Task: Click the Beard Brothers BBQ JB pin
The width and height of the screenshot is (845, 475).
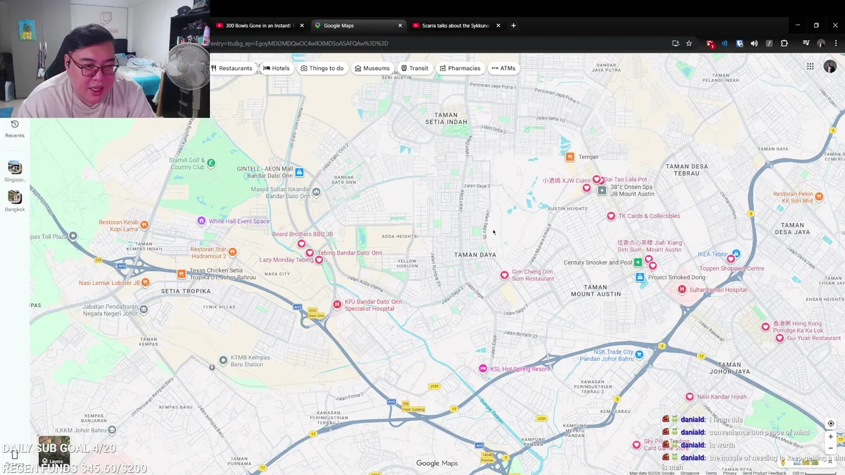Action: (x=301, y=243)
